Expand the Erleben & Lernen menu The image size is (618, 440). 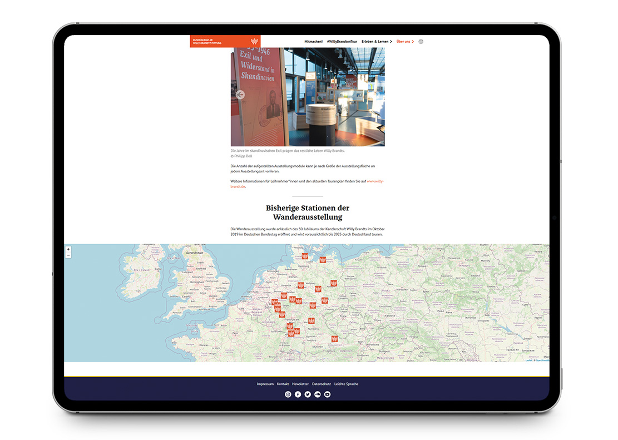[377, 42]
